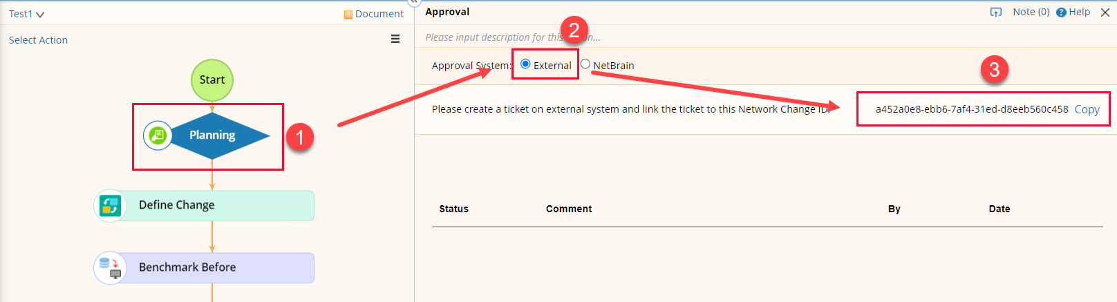The width and height of the screenshot is (1117, 302).
Task: Open the Select Action dropdown
Action: [38, 40]
